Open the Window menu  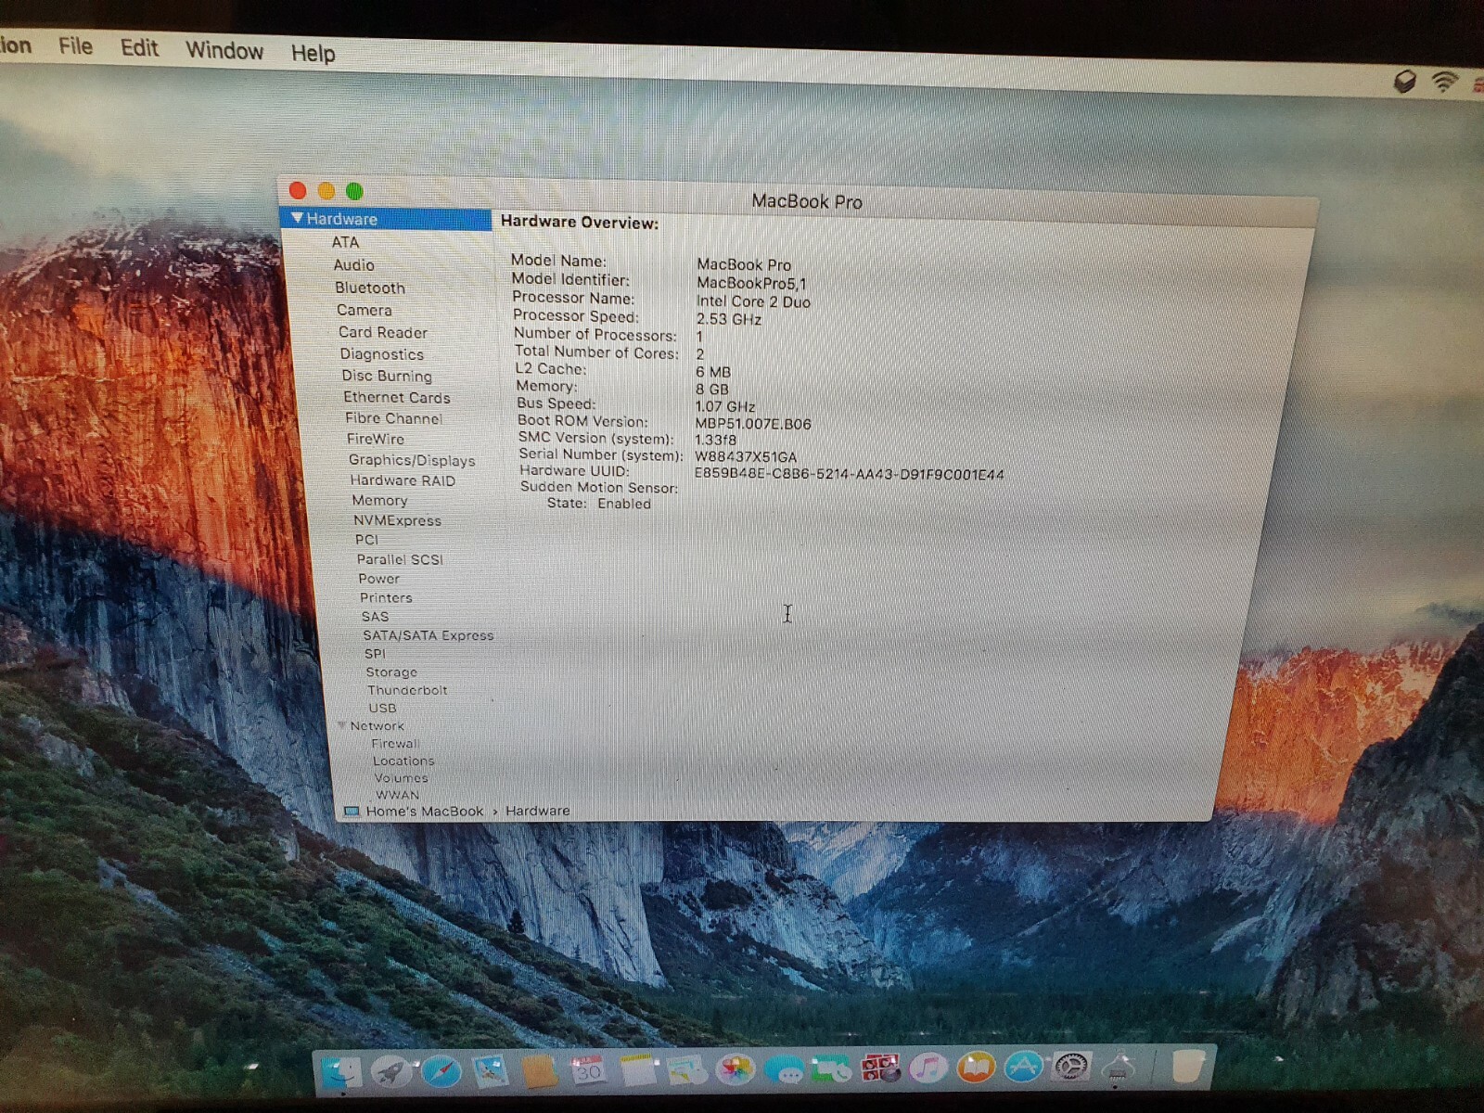pyautogui.click(x=224, y=50)
